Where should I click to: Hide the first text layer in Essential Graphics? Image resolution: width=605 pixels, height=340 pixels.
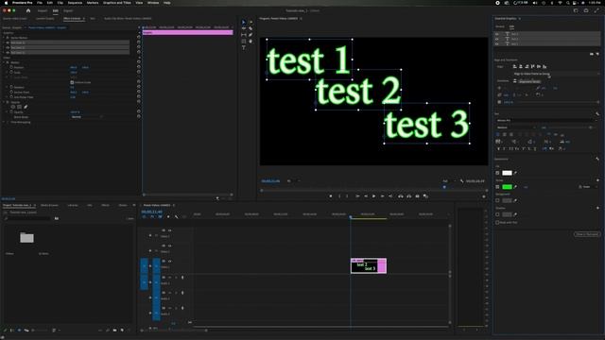click(497, 34)
